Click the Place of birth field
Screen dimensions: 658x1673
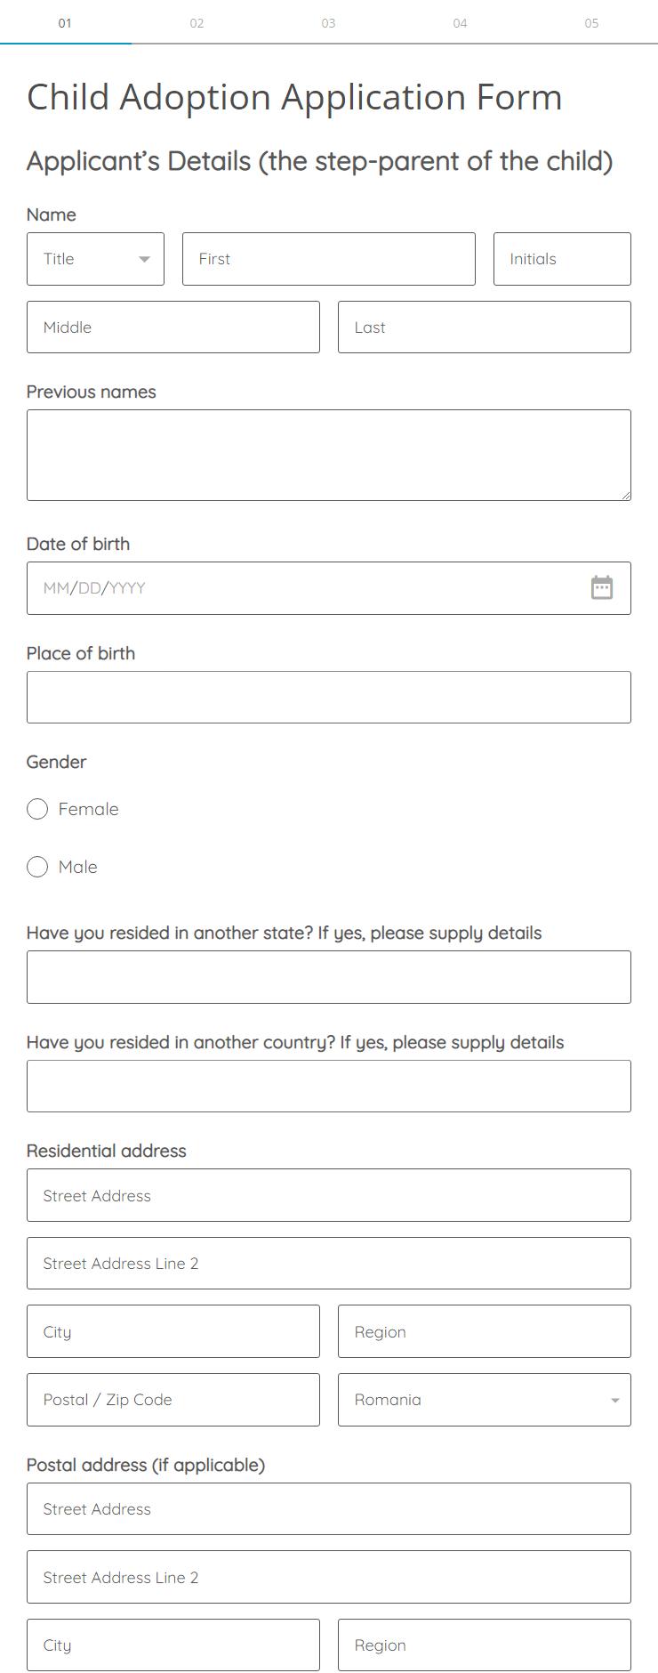tap(329, 697)
